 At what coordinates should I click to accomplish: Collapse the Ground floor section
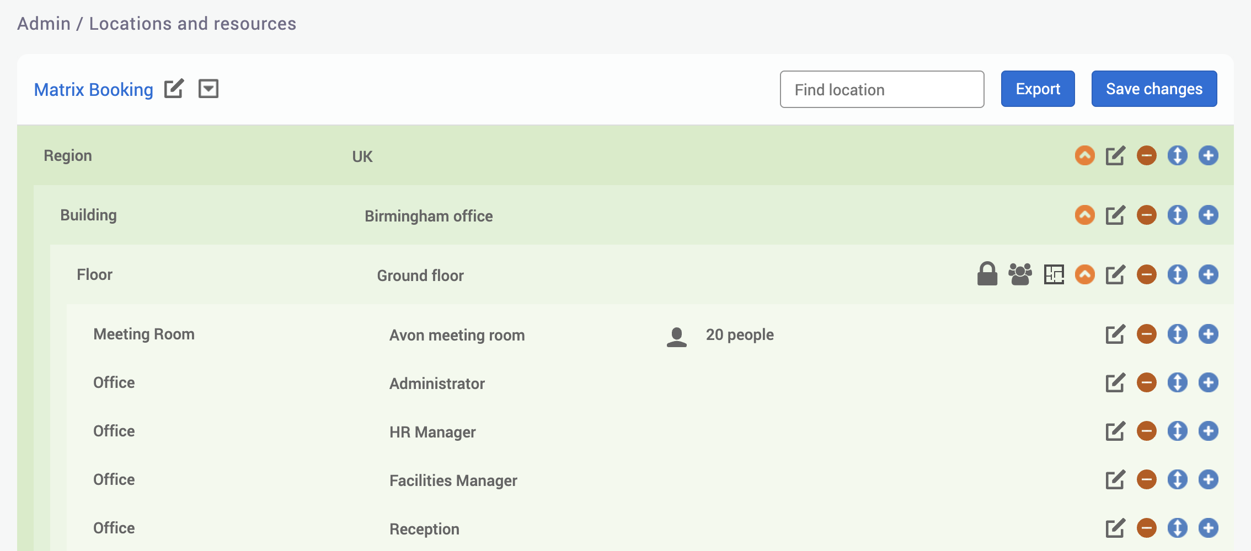pyautogui.click(x=1084, y=274)
